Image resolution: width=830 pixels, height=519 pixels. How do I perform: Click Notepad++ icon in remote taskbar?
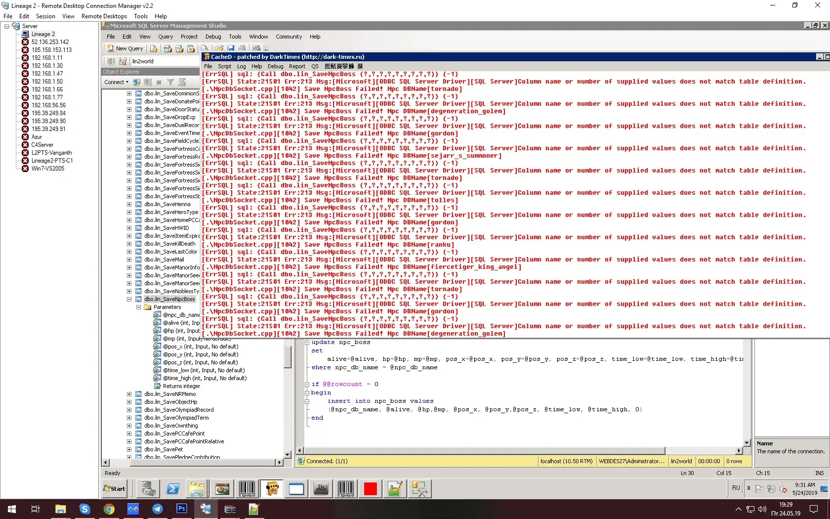pyautogui.click(x=395, y=489)
